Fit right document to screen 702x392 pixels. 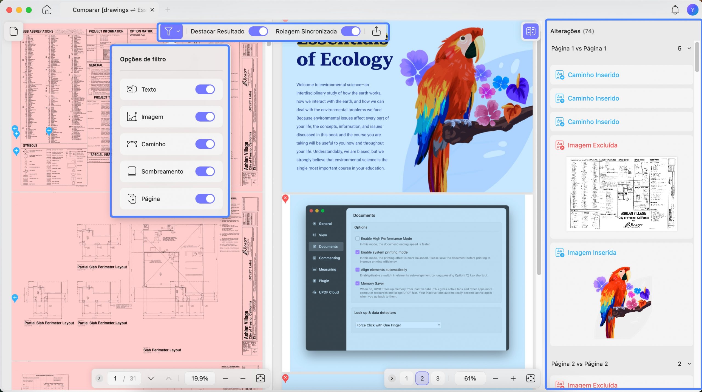pos(531,379)
